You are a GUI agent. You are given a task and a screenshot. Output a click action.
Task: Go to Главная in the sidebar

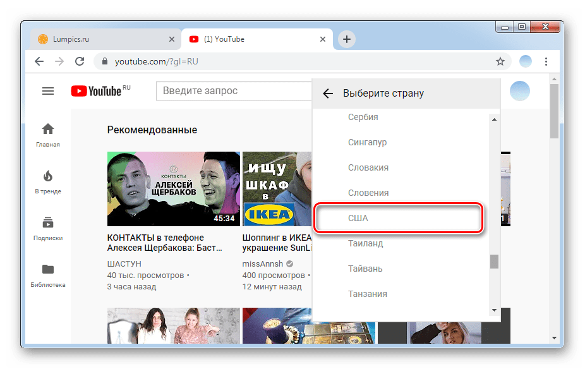tap(48, 135)
